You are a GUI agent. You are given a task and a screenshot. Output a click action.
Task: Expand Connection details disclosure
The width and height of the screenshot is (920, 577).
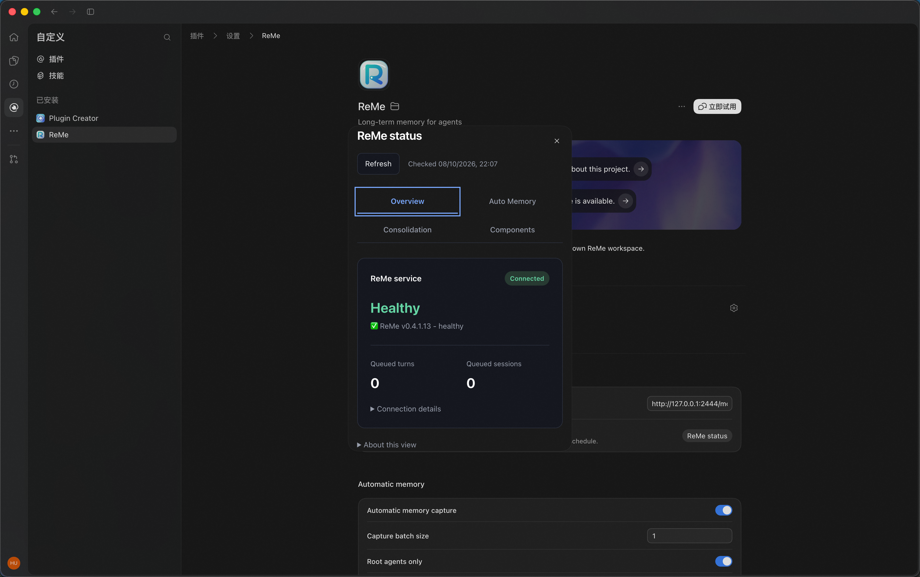pyautogui.click(x=405, y=409)
